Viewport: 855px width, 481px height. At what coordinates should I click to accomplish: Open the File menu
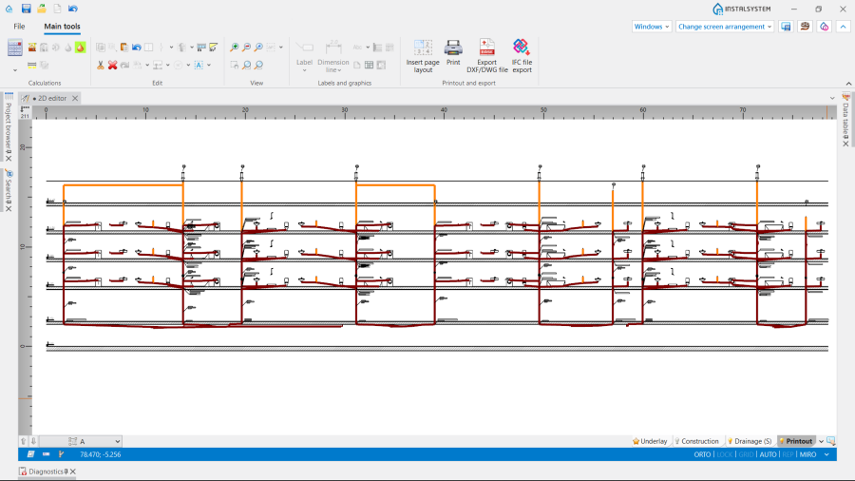click(19, 27)
